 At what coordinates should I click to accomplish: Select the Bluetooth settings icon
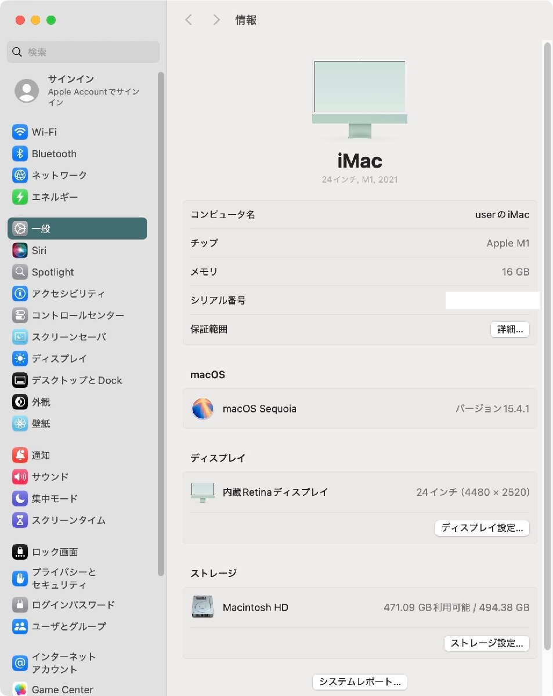pyautogui.click(x=20, y=153)
